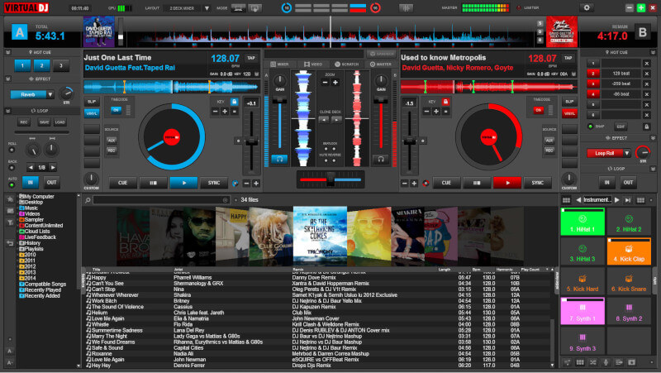
Task: Click the headphone cue icon on deck A
Action: coord(281,158)
